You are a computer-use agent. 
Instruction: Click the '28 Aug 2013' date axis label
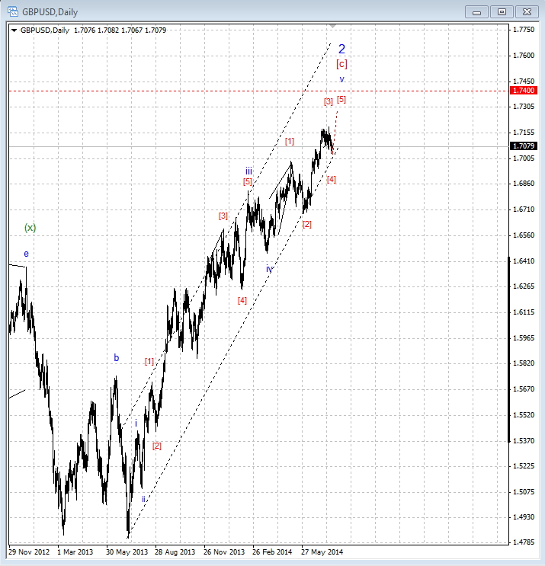[175, 552]
